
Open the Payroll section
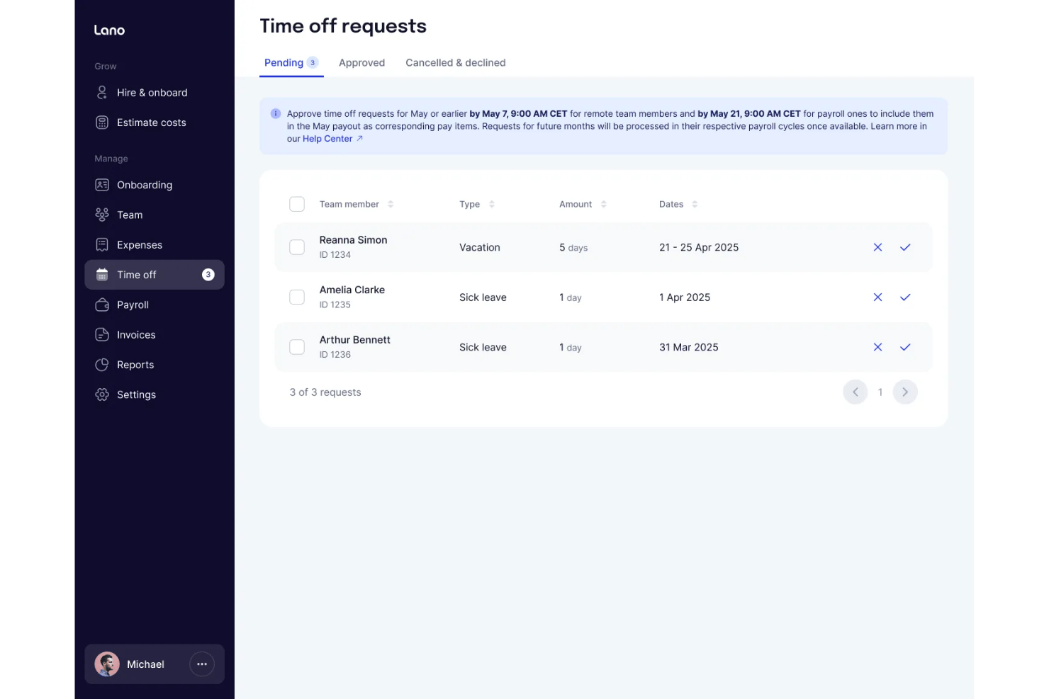(x=155, y=305)
